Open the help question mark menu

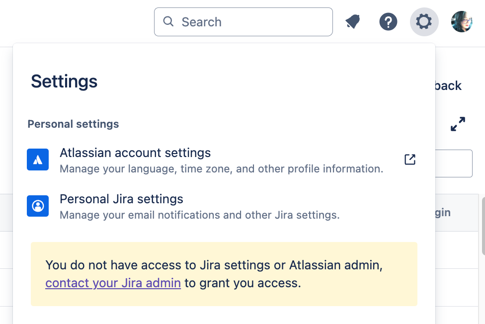[388, 22]
